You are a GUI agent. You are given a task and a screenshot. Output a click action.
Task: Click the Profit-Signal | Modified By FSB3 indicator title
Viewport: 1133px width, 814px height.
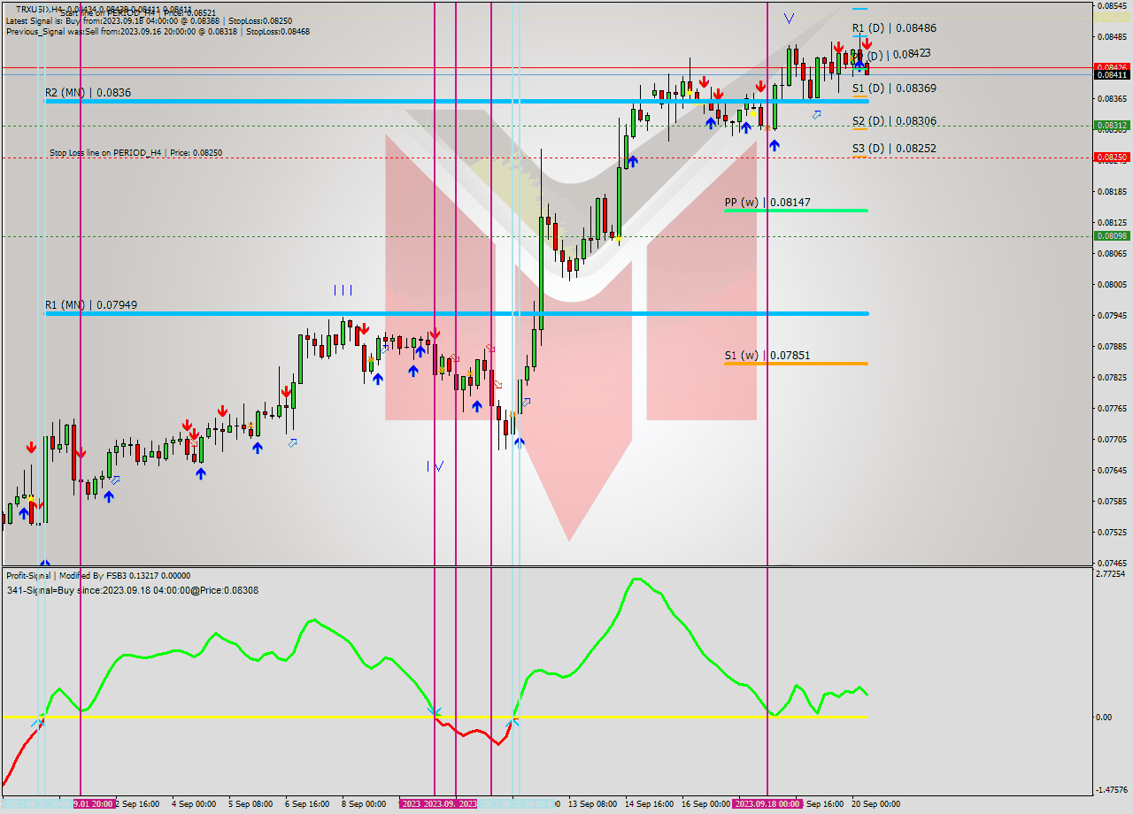[x=98, y=575]
